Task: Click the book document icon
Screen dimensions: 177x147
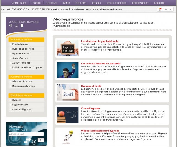Action: click(22, 26)
